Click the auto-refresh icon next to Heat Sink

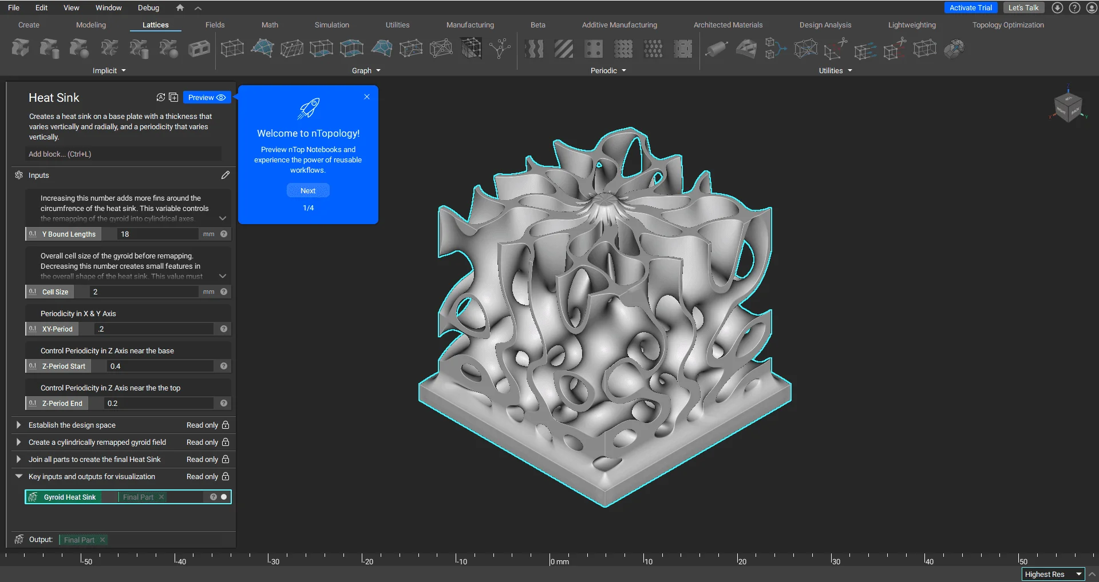pyautogui.click(x=161, y=97)
